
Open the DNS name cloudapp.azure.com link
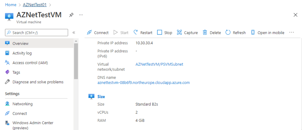(x=144, y=83)
